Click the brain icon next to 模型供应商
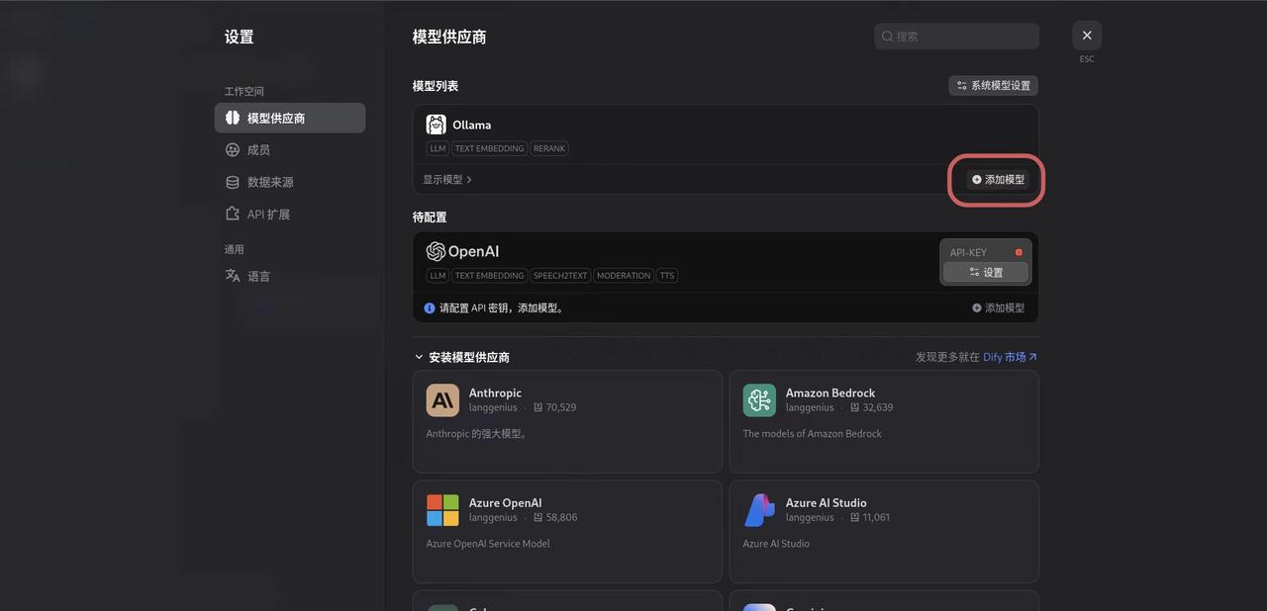Image resolution: width=1267 pixels, height=611 pixels. click(233, 118)
